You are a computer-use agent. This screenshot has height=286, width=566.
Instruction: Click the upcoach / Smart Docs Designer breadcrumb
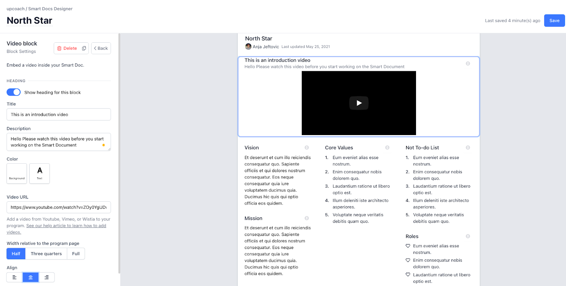pyautogui.click(x=40, y=9)
